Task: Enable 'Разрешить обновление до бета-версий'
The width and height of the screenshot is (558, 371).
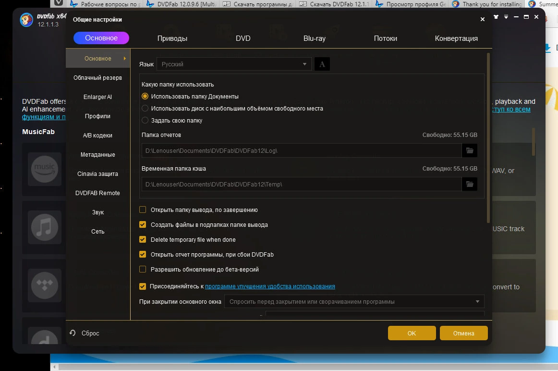Action: click(143, 270)
